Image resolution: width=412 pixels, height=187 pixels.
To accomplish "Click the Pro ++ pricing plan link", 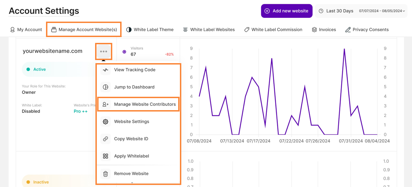I will pyautogui.click(x=81, y=111).
